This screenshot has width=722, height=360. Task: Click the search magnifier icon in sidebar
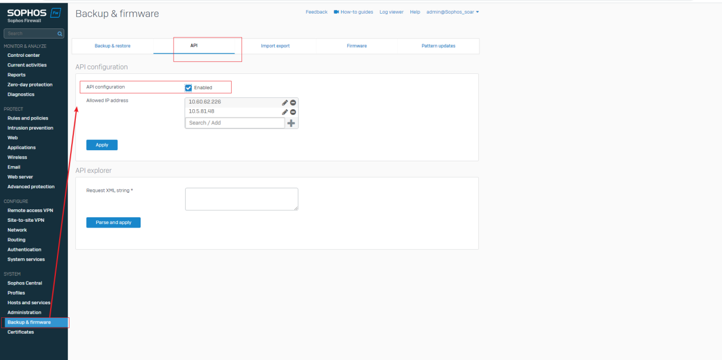coord(60,34)
